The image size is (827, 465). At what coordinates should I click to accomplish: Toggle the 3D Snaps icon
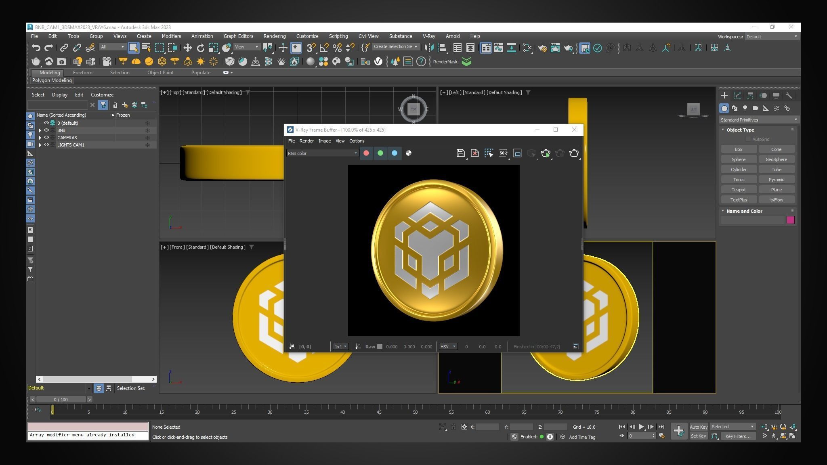point(311,48)
